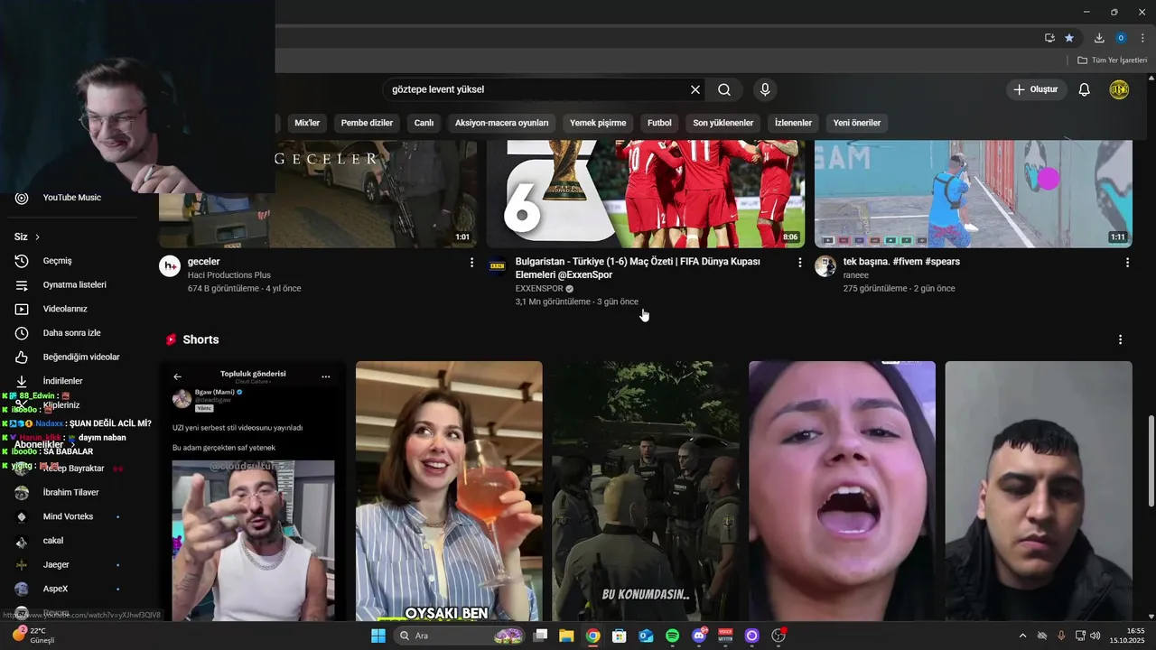Open more options for Bulgaristan - Türkiye video
This screenshot has height=650, width=1156.
pos(799,263)
